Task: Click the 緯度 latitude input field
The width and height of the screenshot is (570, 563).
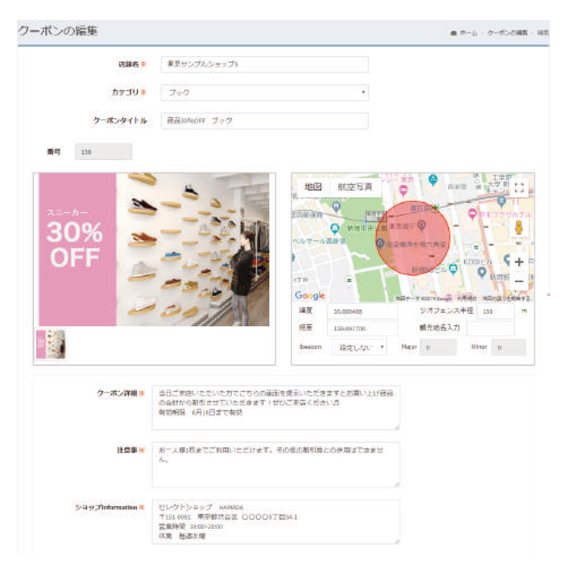Action: tap(362, 312)
